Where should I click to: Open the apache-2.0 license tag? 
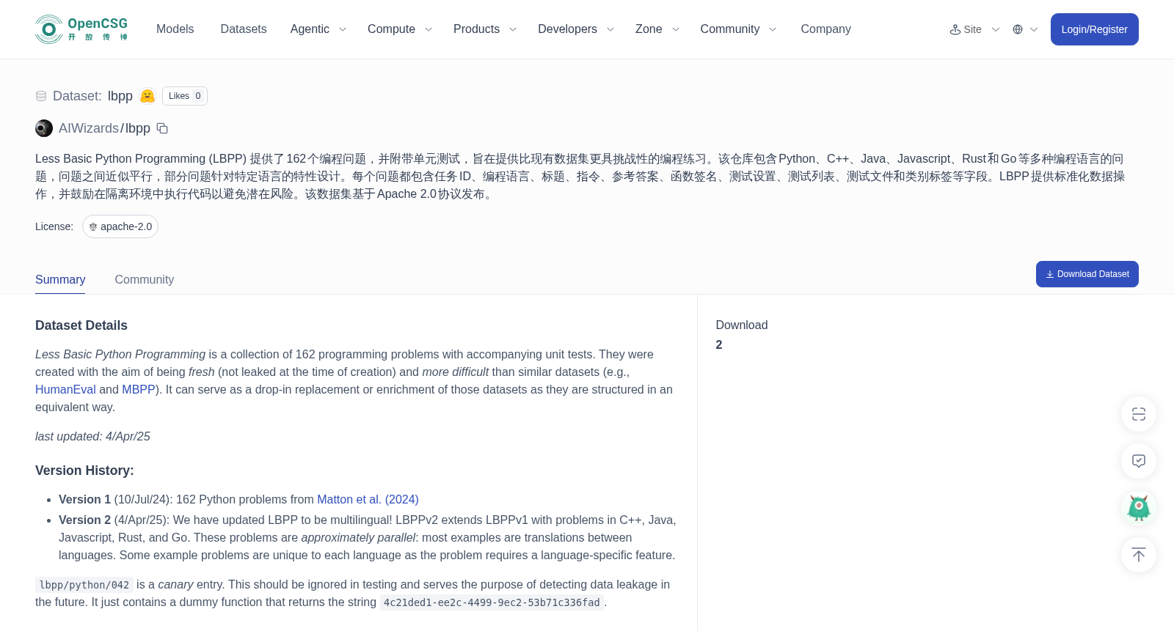click(x=120, y=226)
